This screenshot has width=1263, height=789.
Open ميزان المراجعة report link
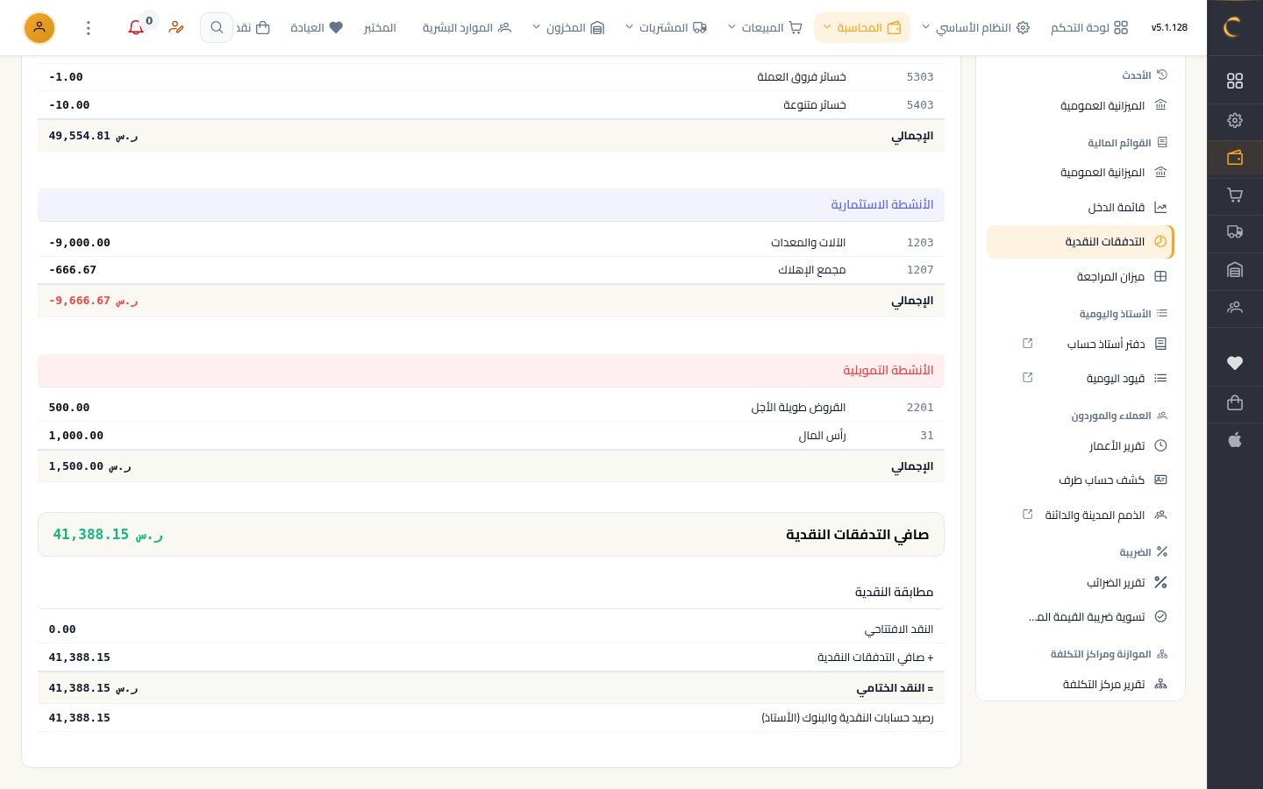point(1081,277)
